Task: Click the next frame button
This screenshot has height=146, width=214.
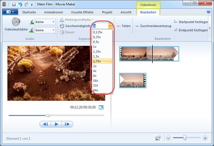Action: point(67,124)
